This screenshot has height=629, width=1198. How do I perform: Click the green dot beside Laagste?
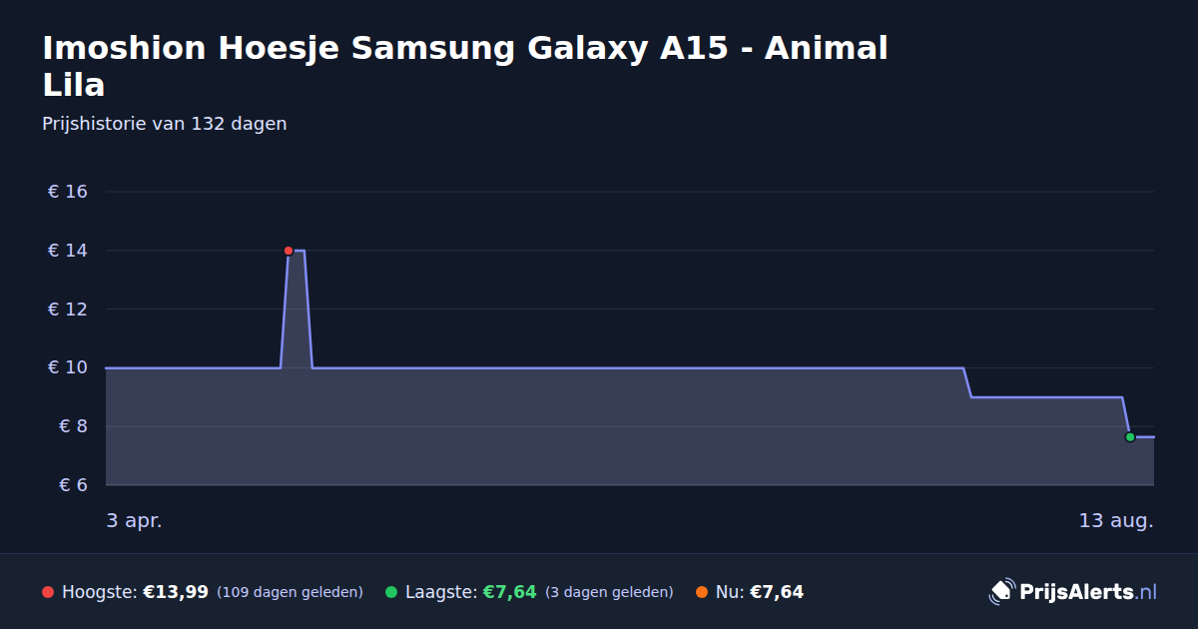[391, 592]
